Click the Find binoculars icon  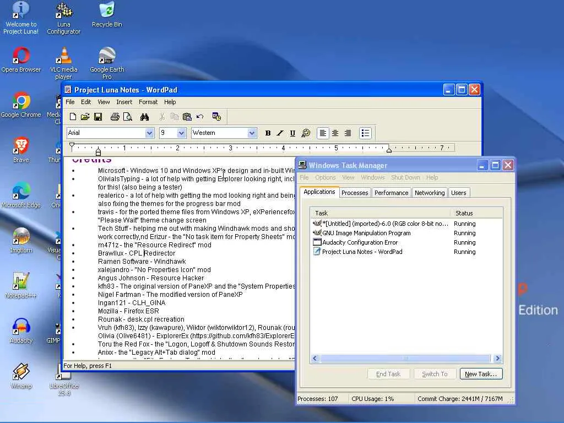tap(145, 117)
